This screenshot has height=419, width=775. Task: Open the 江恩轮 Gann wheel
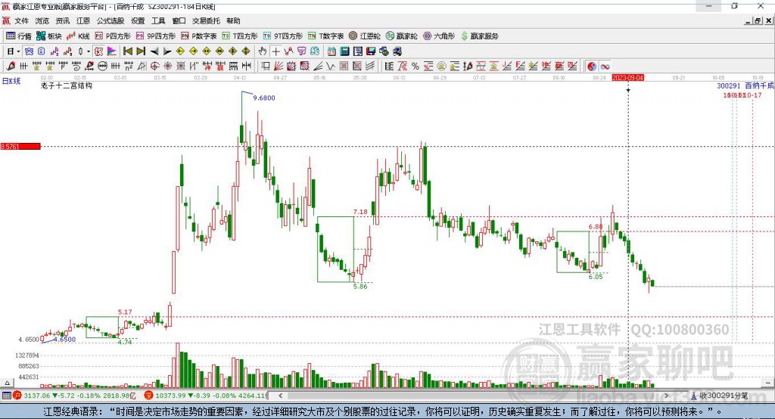(365, 36)
